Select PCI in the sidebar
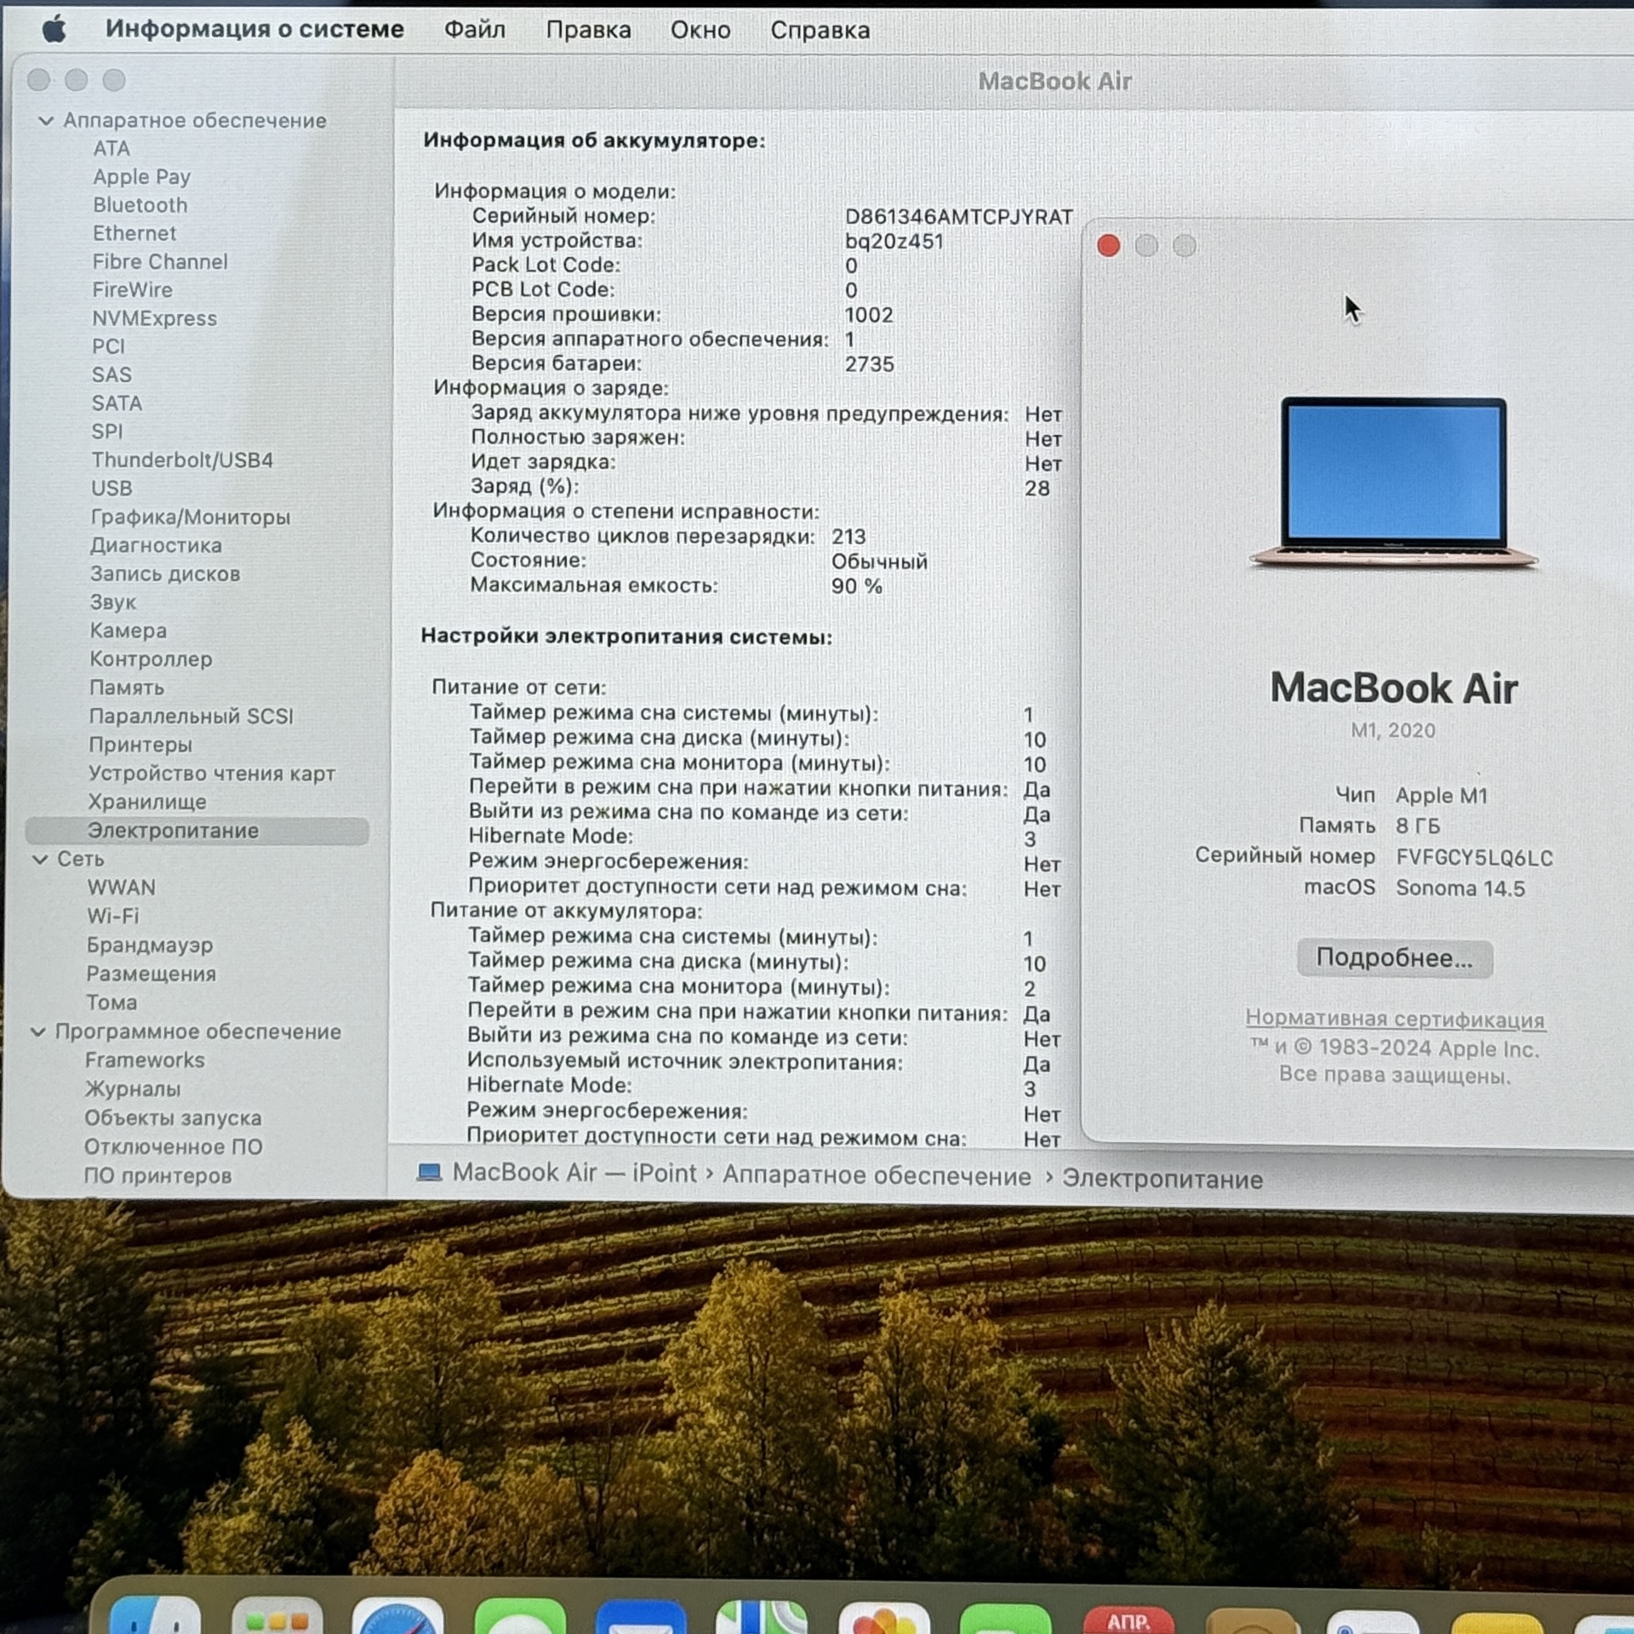 tap(108, 346)
